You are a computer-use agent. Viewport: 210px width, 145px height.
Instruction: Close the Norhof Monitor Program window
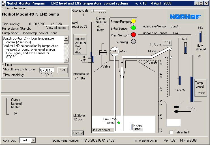(x=206, y=3)
